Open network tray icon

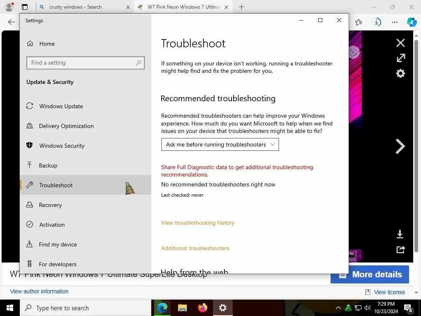[358, 308]
